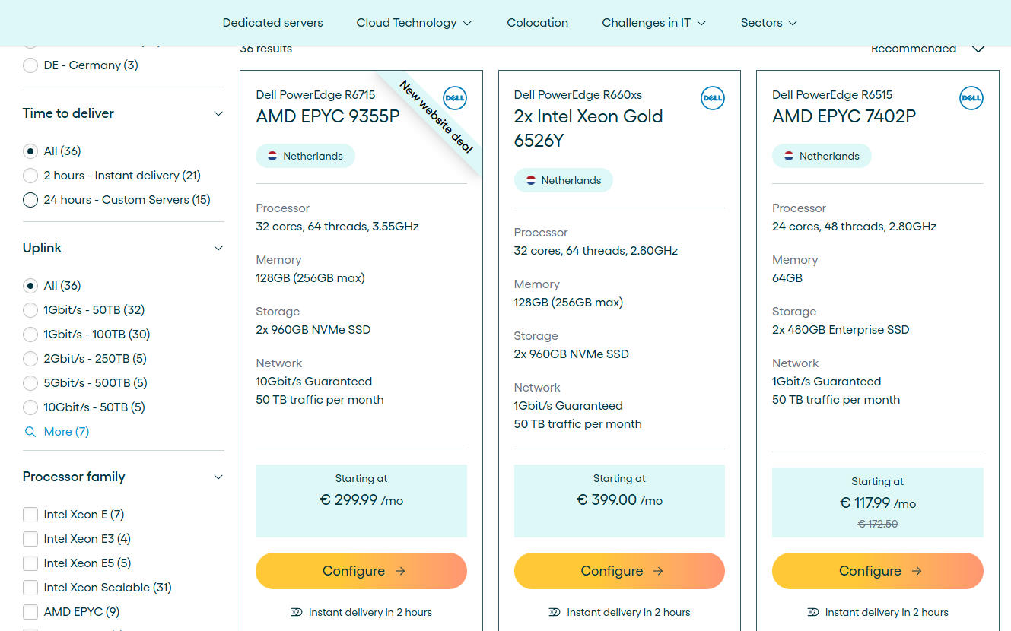Check the AMD EPYC (9) filter
This screenshot has width=1011, height=631.
[x=30, y=612]
